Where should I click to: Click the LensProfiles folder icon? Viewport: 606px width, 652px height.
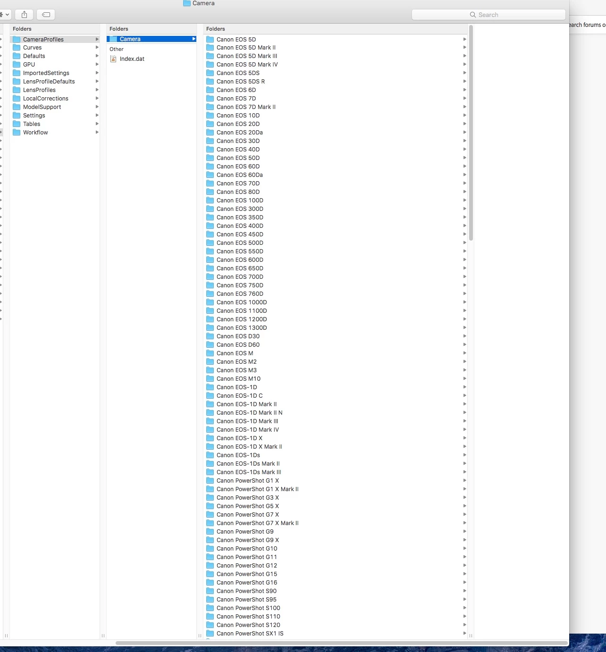point(17,90)
